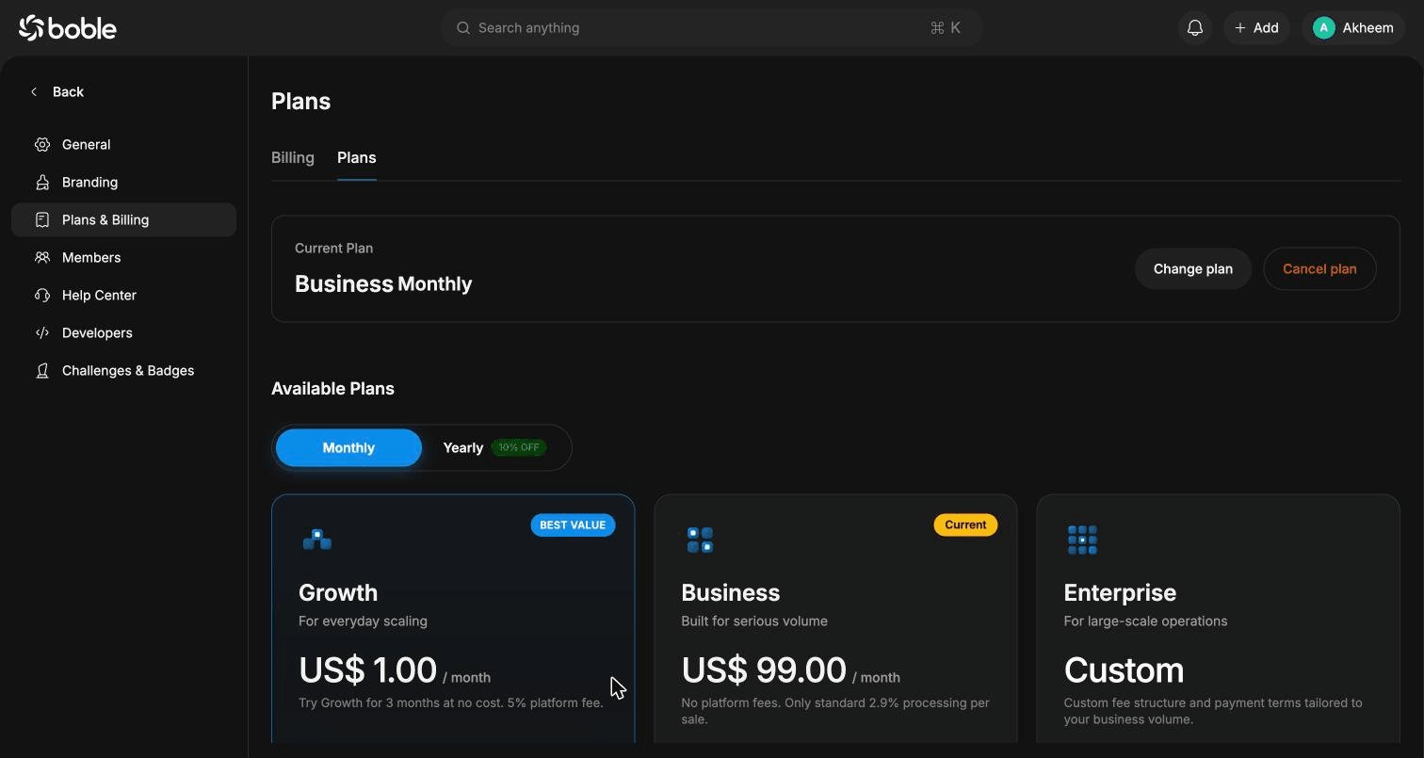
Task: Click the Current badge
Action: pyautogui.click(x=965, y=524)
